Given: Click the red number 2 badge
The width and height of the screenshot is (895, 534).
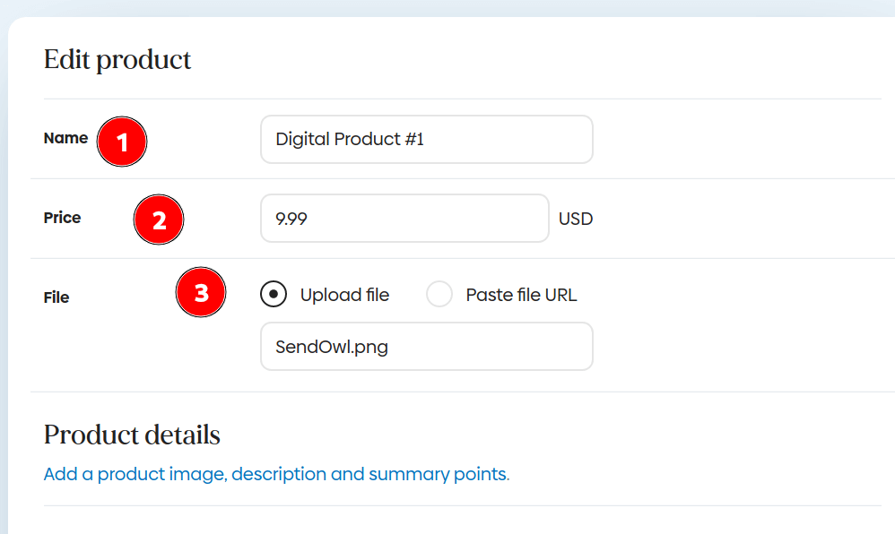Looking at the screenshot, I should pyautogui.click(x=159, y=220).
